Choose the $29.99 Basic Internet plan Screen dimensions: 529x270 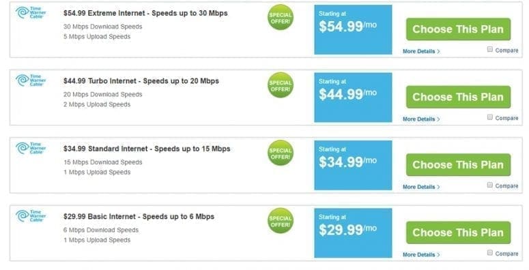pos(458,232)
